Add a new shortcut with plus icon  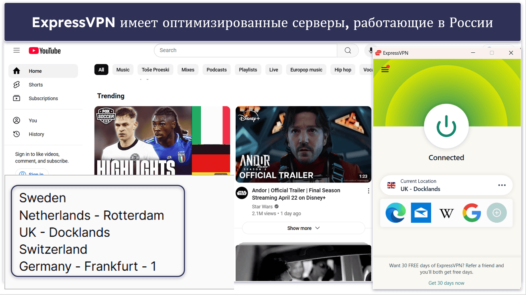pos(496,213)
